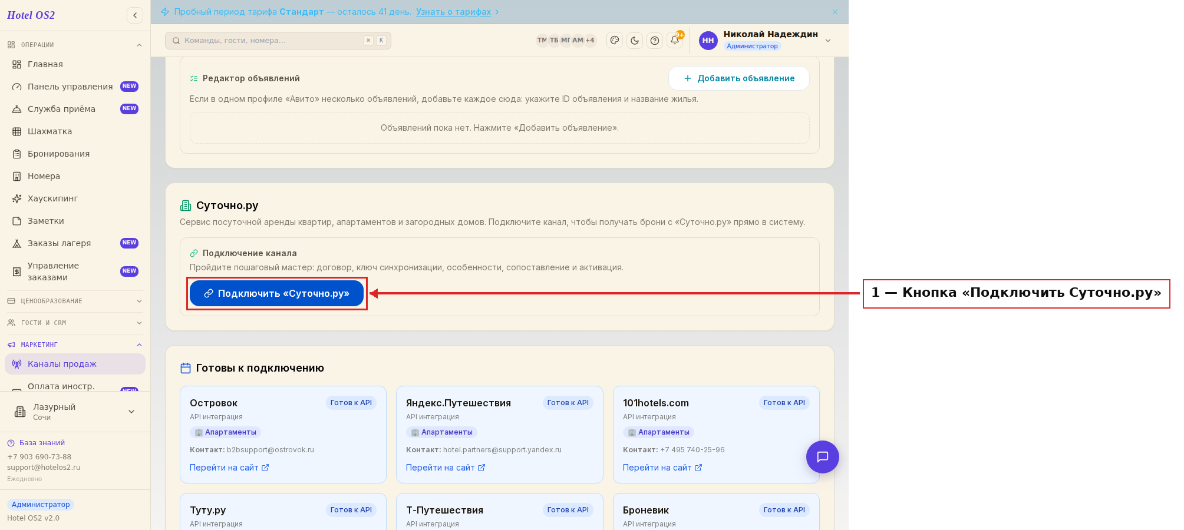
Task: Close the trial period banner
Action: pyautogui.click(x=835, y=12)
